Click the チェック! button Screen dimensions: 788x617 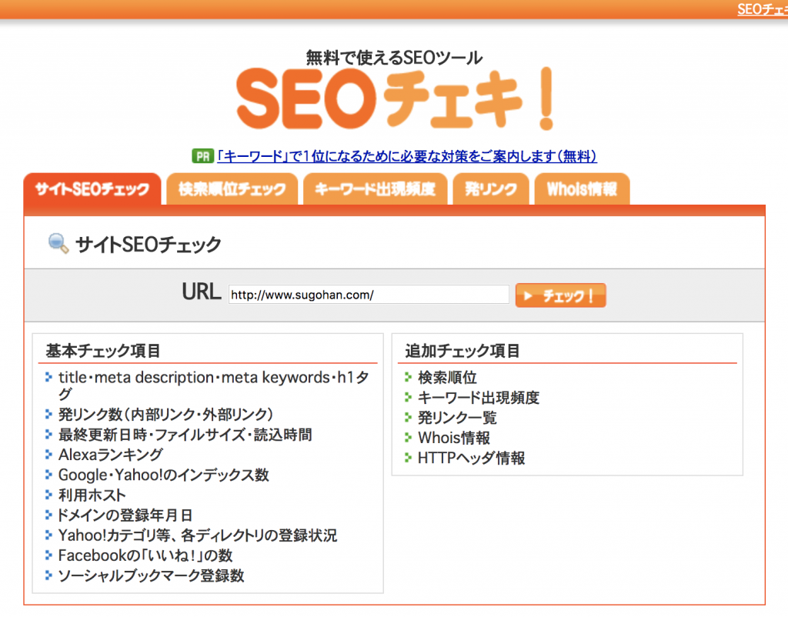pos(560,295)
